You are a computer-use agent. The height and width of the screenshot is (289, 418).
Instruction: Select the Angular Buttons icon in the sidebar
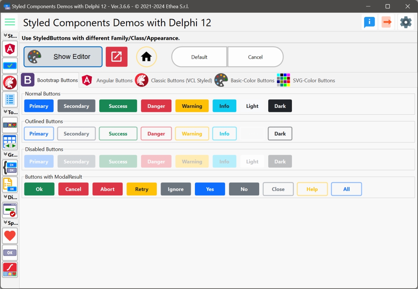pos(10,49)
